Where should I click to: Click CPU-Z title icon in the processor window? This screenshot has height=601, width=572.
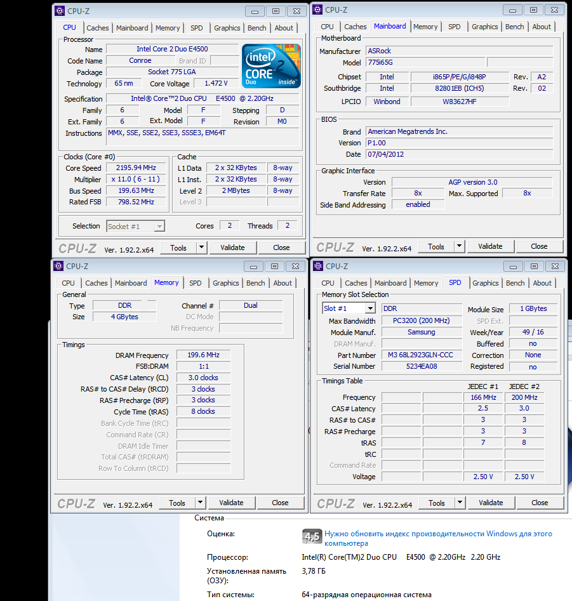(60, 11)
